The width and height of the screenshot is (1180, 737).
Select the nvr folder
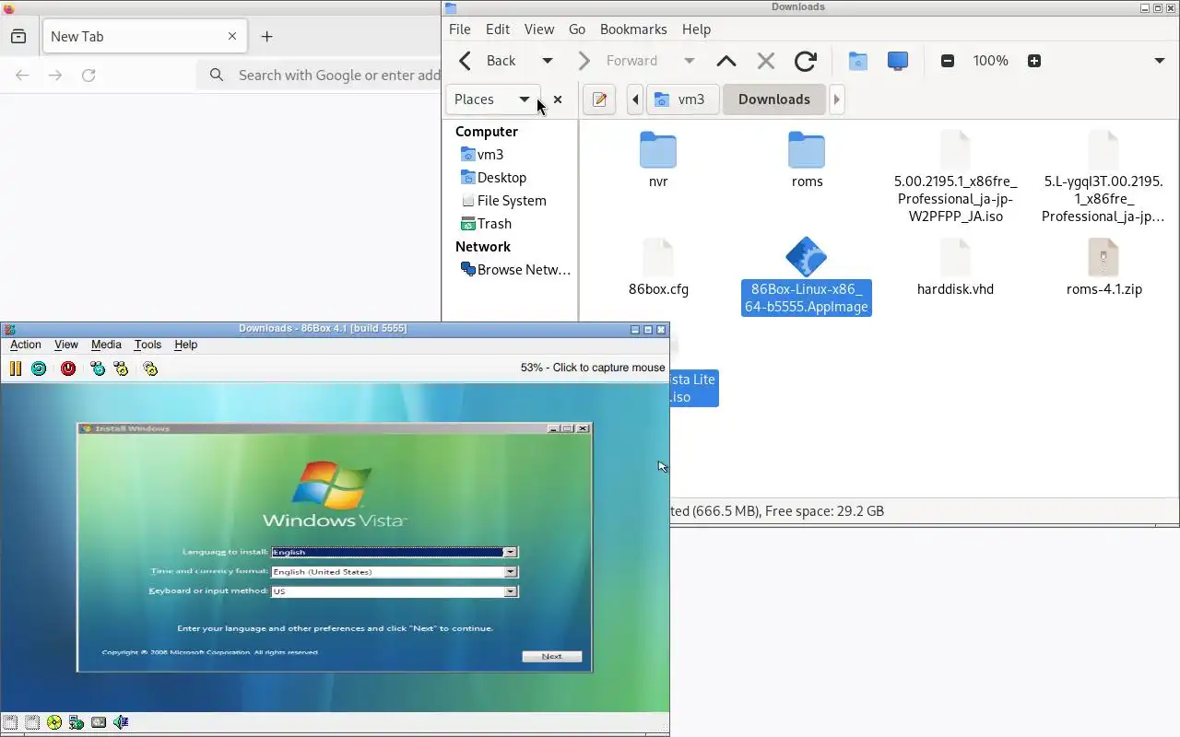(x=658, y=159)
